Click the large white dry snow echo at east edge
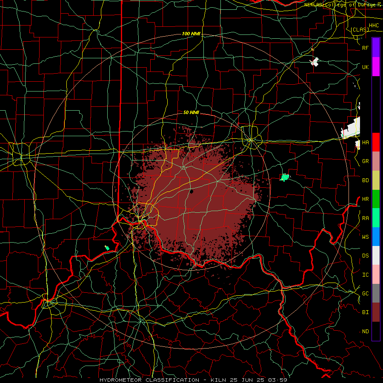Screen dimensions: 383x383 coord(351,128)
